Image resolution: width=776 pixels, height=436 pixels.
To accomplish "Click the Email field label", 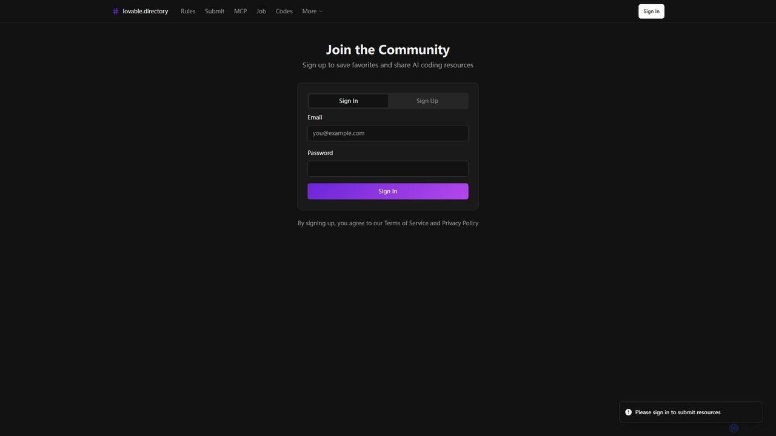I will coord(315,117).
